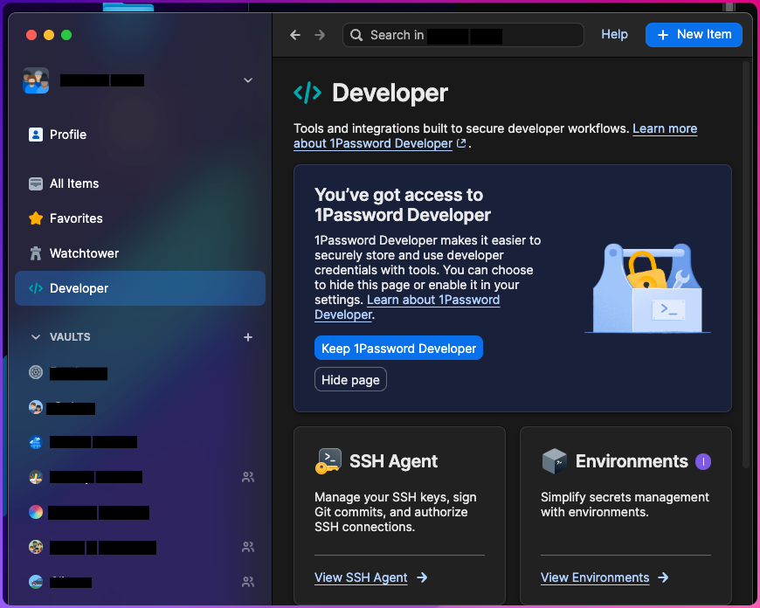Viewport: 760px width, 608px height.
Task: Expand the account switcher chevron
Action: (x=248, y=80)
